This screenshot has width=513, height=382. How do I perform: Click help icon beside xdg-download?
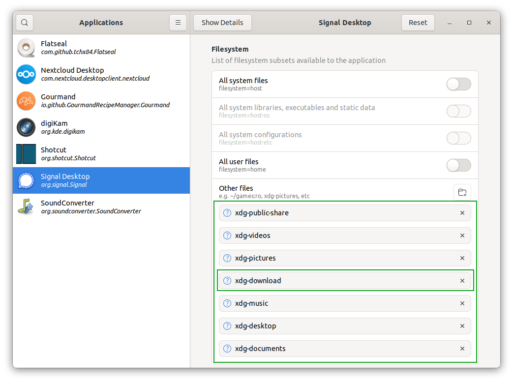[x=227, y=281]
